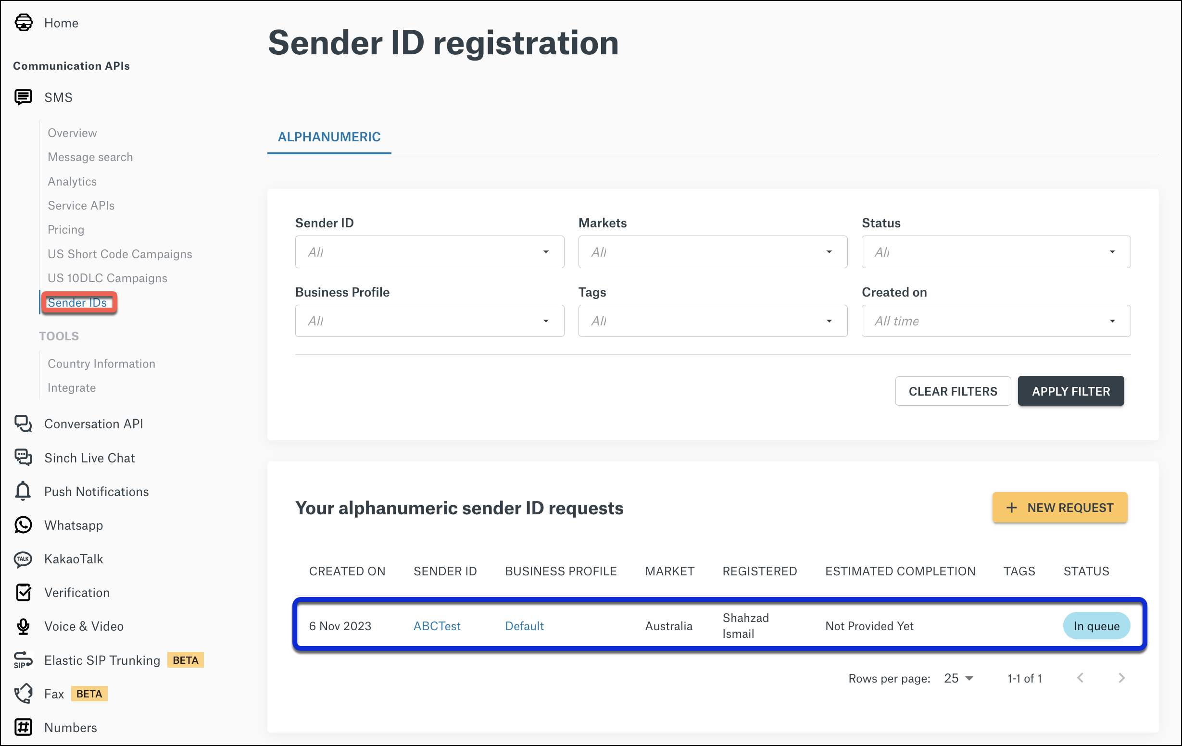Open the Numbers section icon
1182x746 pixels.
pyautogui.click(x=23, y=727)
